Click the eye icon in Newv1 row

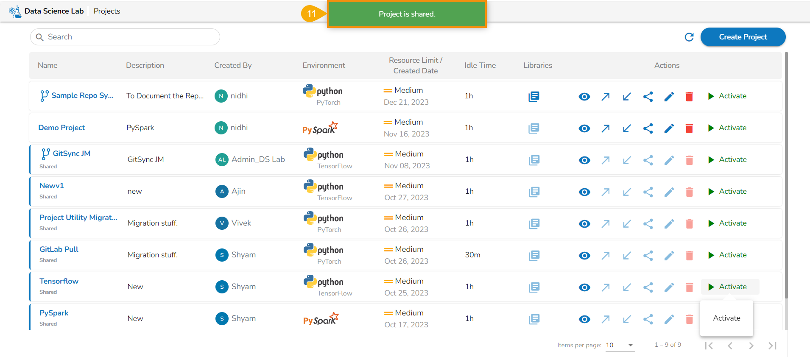584,192
